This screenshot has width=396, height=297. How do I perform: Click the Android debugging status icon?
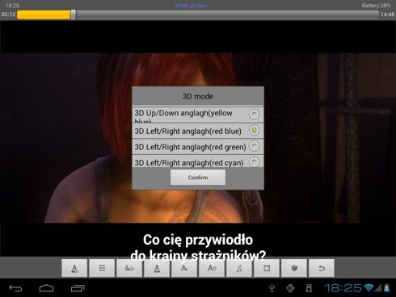(290, 288)
